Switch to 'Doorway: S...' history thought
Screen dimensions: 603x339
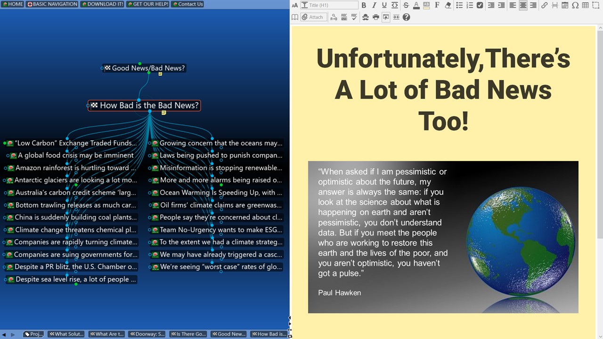point(147,334)
